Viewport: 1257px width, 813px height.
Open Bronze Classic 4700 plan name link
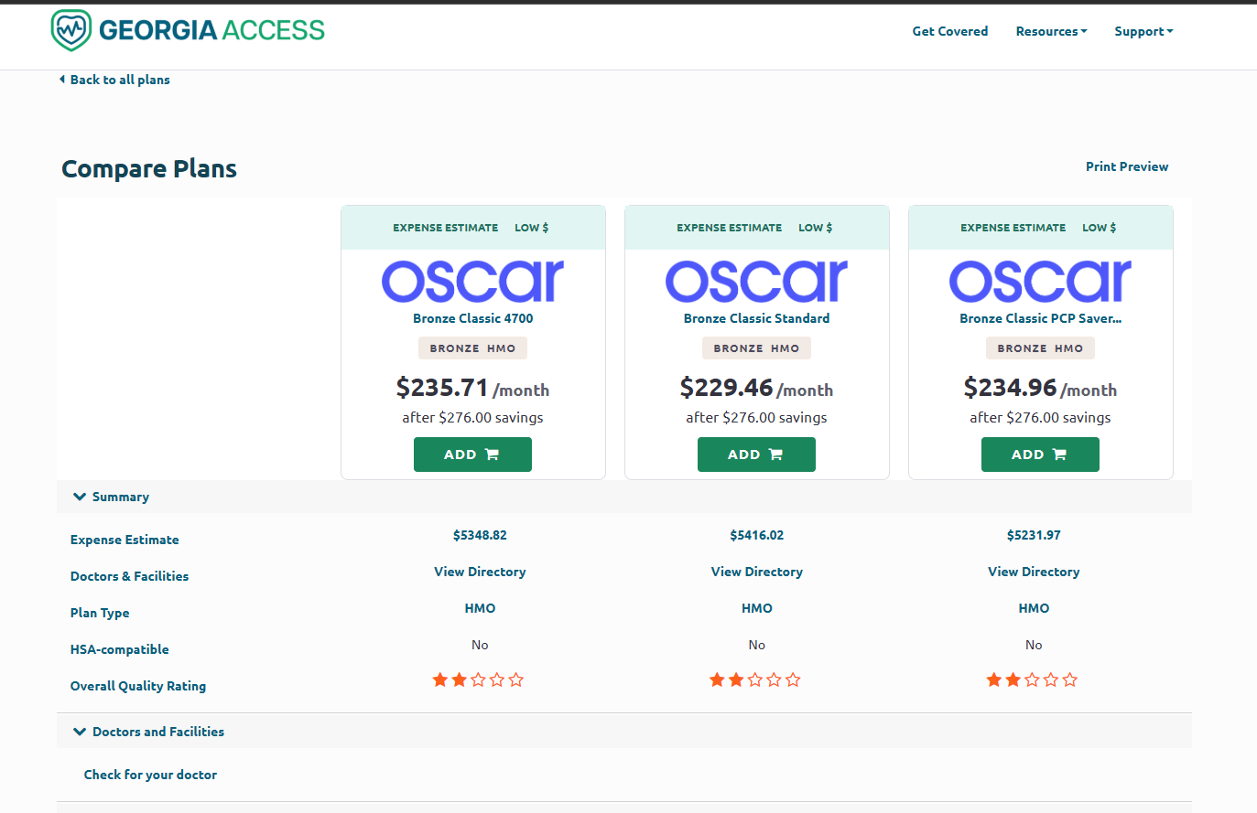[472, 318]
